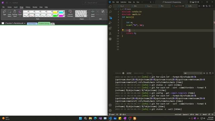Switch to the OUTPUT panel tab

click(x=129, y=73)
